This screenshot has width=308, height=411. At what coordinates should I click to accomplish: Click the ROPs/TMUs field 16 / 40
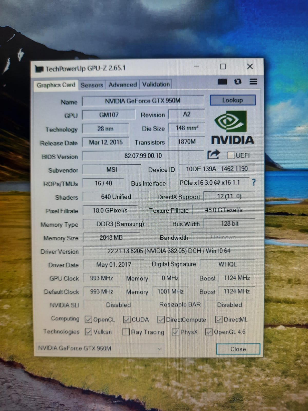[103, 183]
